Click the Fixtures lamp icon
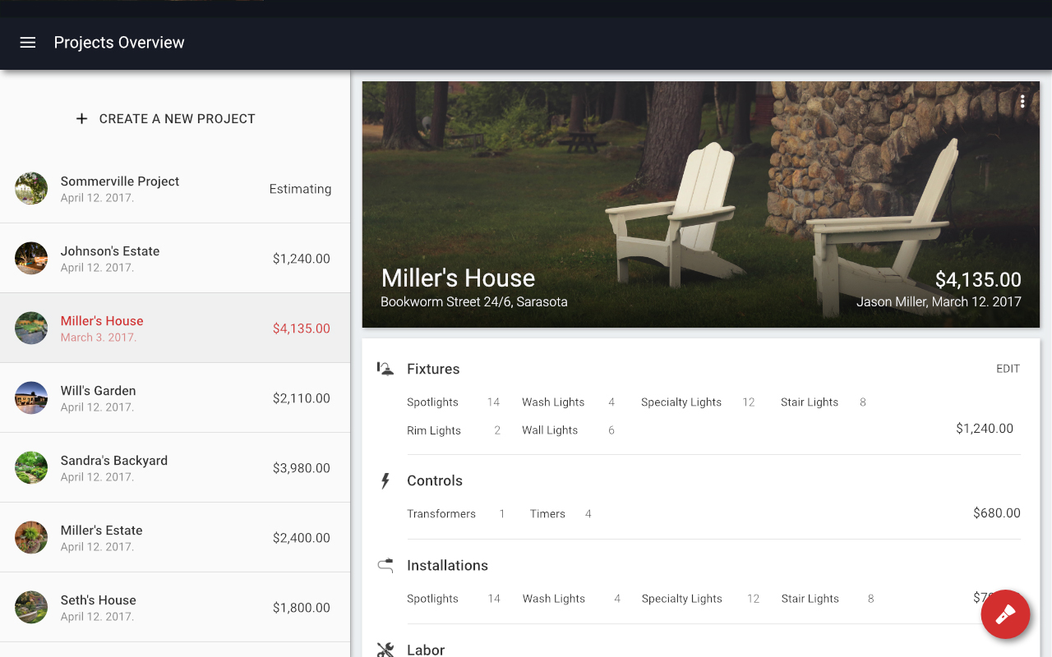1052x657 pixels. coord(385,369)
